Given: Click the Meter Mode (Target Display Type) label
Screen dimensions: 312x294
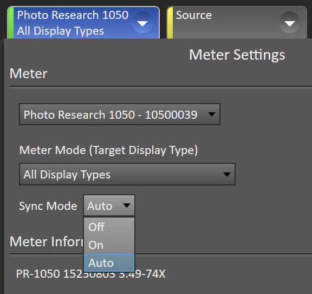Looking at the screenshot, I should coord(108,150).
